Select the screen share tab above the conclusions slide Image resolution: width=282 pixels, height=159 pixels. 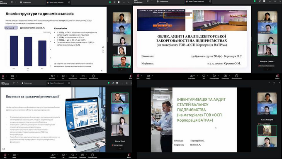point(56,83)
